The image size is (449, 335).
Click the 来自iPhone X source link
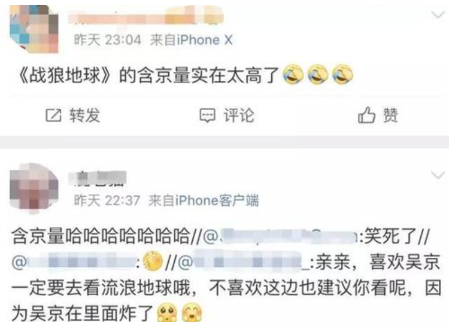[192, 39]
